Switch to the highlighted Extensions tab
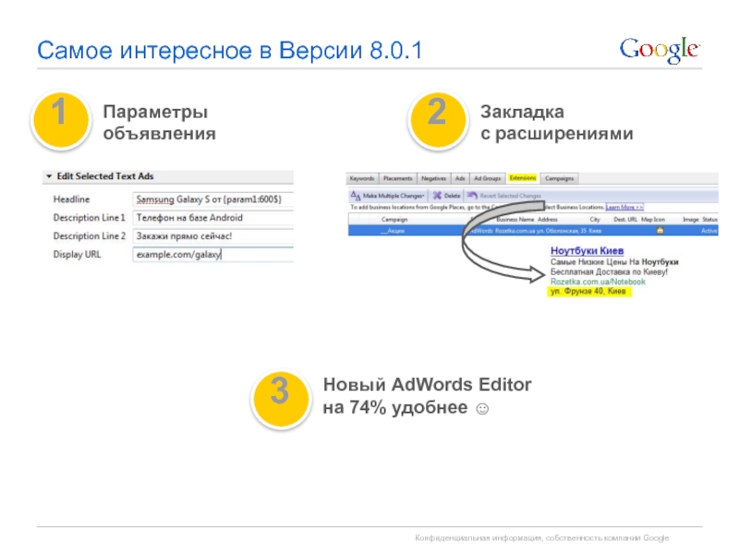 [523, 178]
